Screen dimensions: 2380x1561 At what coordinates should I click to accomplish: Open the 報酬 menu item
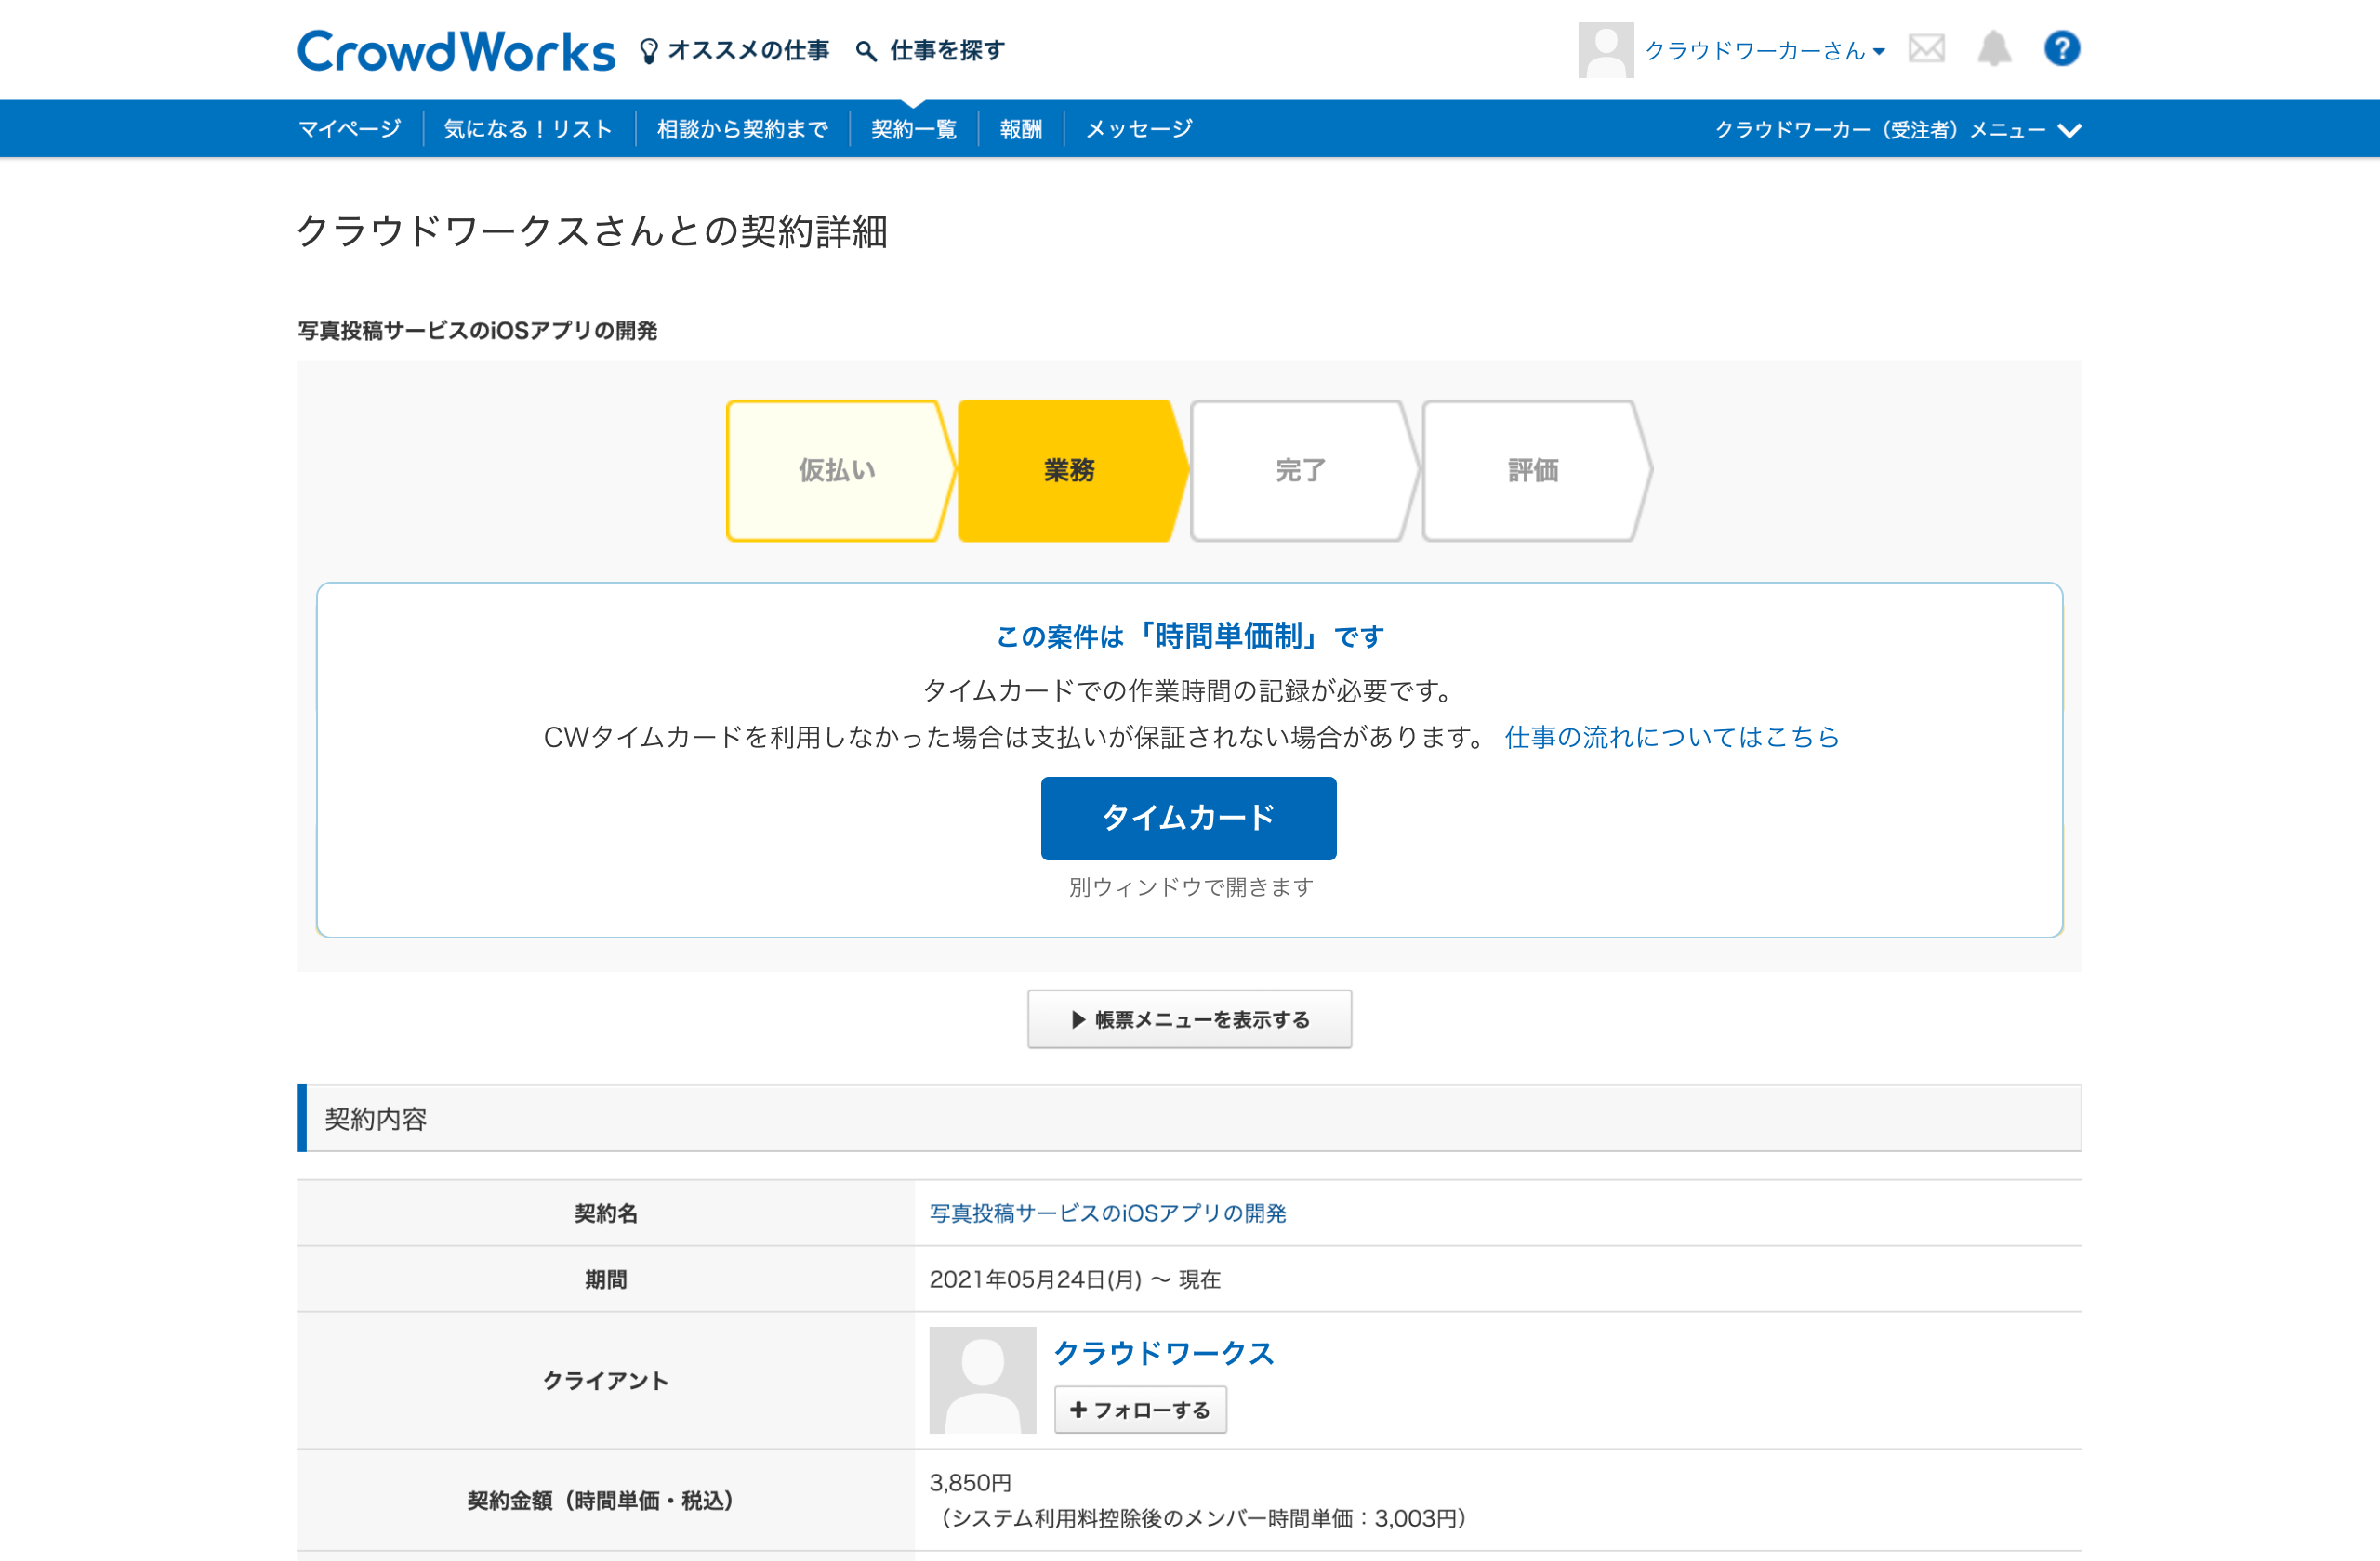1020,129
